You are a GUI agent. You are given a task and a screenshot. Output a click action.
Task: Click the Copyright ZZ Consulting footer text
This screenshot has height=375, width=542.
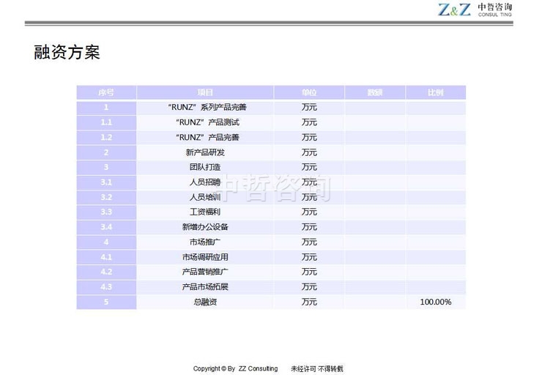(235, 368)
